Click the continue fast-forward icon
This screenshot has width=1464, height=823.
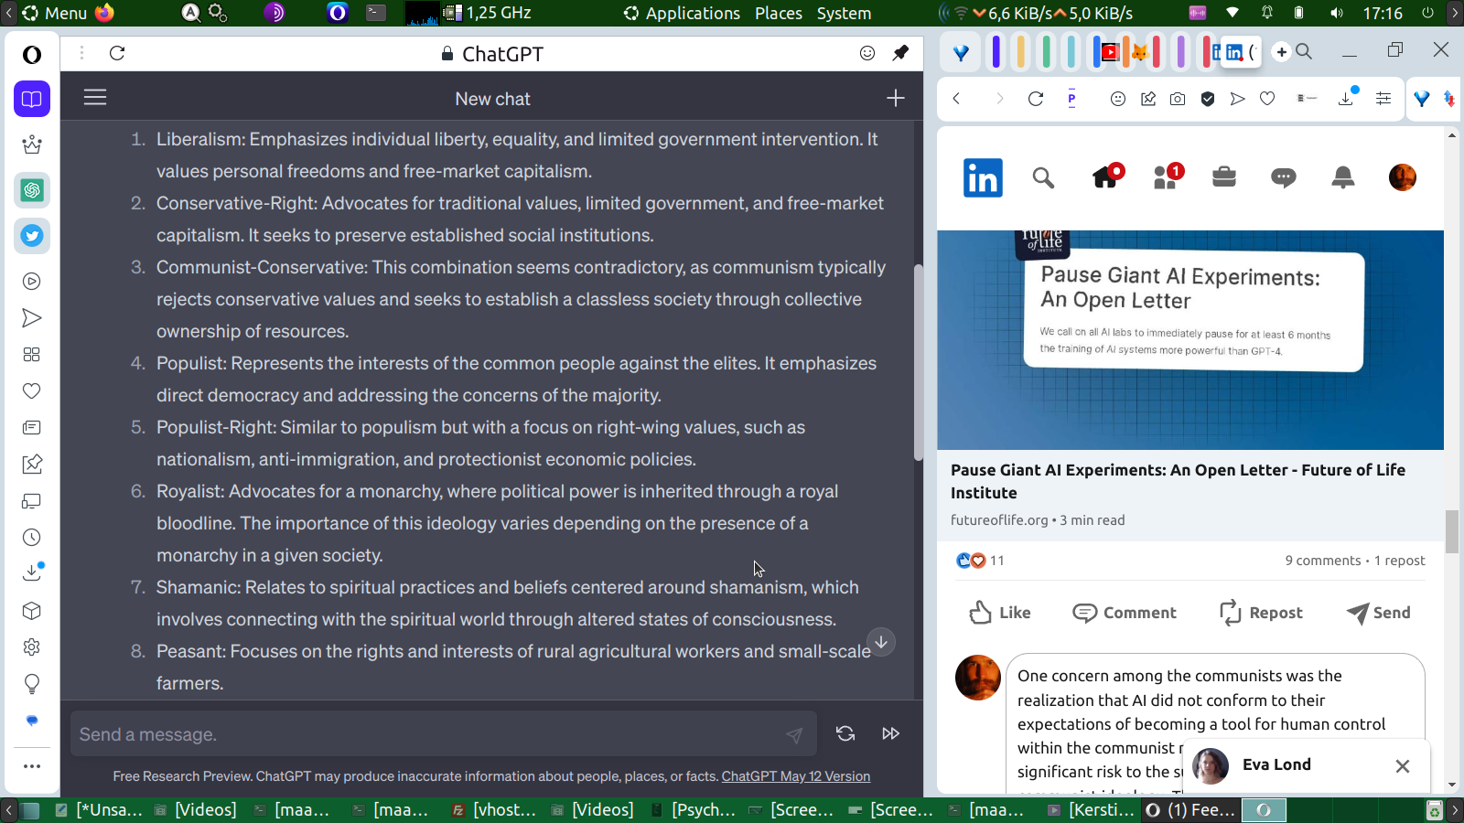pos(891,733)
